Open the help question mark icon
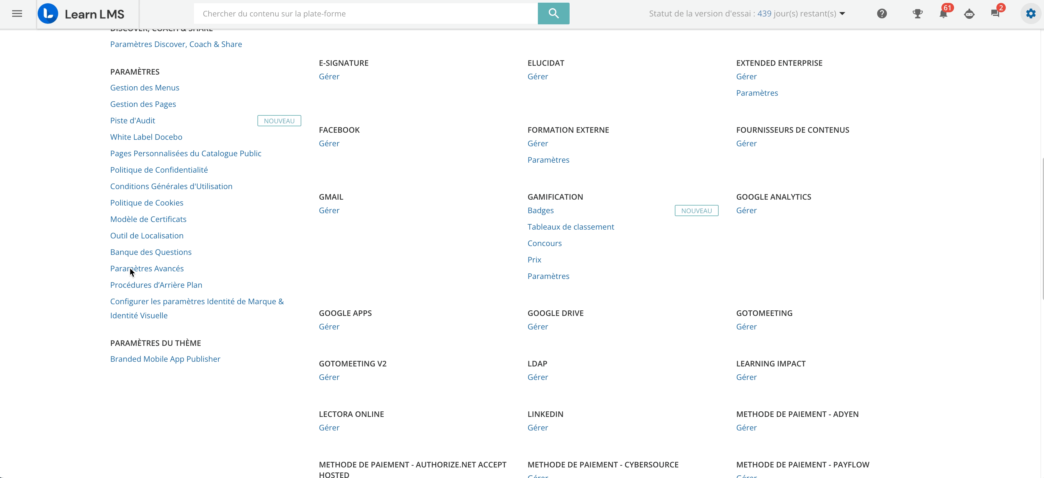The width and height of the screenshot is (1044, 478). point(882,14)
